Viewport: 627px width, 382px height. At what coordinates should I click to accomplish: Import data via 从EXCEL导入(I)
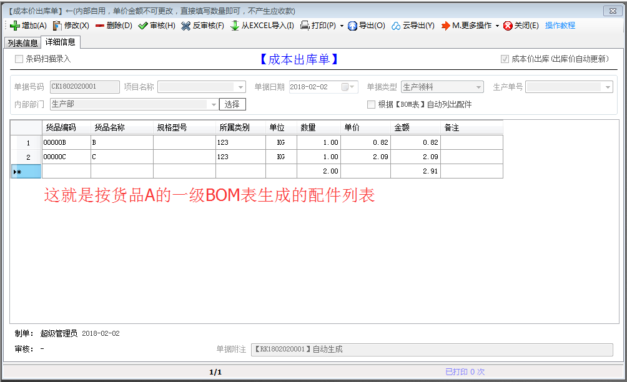(262, 26)
